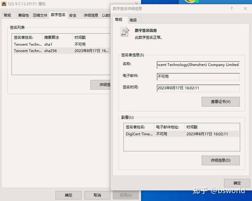Click the 详细信息(D) countersignature button
This screenshot has height=201, width=252.
tap(220, 160)
